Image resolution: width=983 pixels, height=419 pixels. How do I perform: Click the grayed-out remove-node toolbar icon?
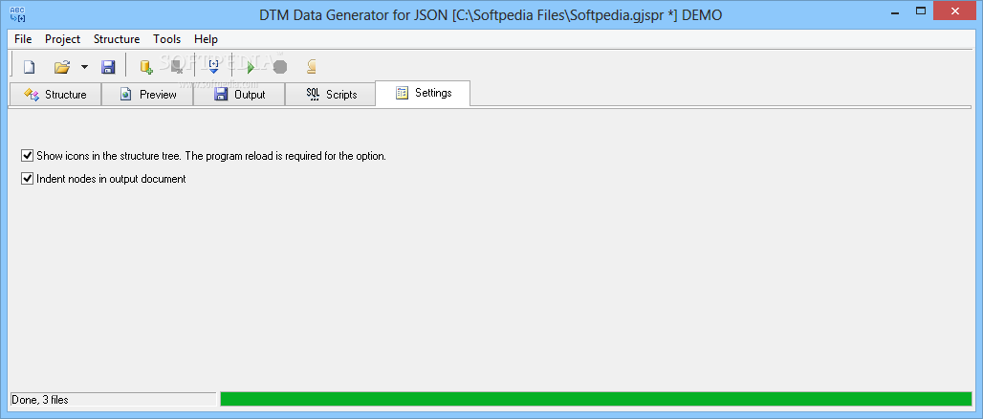point(177,67)
